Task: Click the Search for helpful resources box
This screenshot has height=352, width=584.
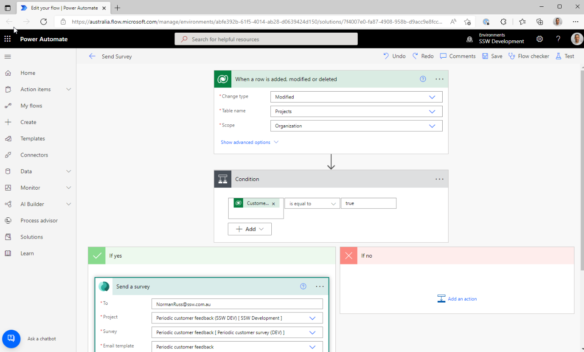Action: (266, 39)
